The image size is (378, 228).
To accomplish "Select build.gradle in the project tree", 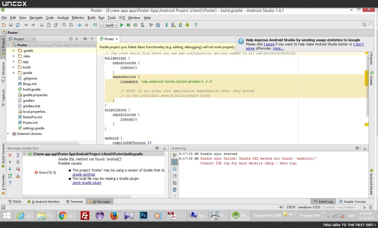I will [32, 89].
